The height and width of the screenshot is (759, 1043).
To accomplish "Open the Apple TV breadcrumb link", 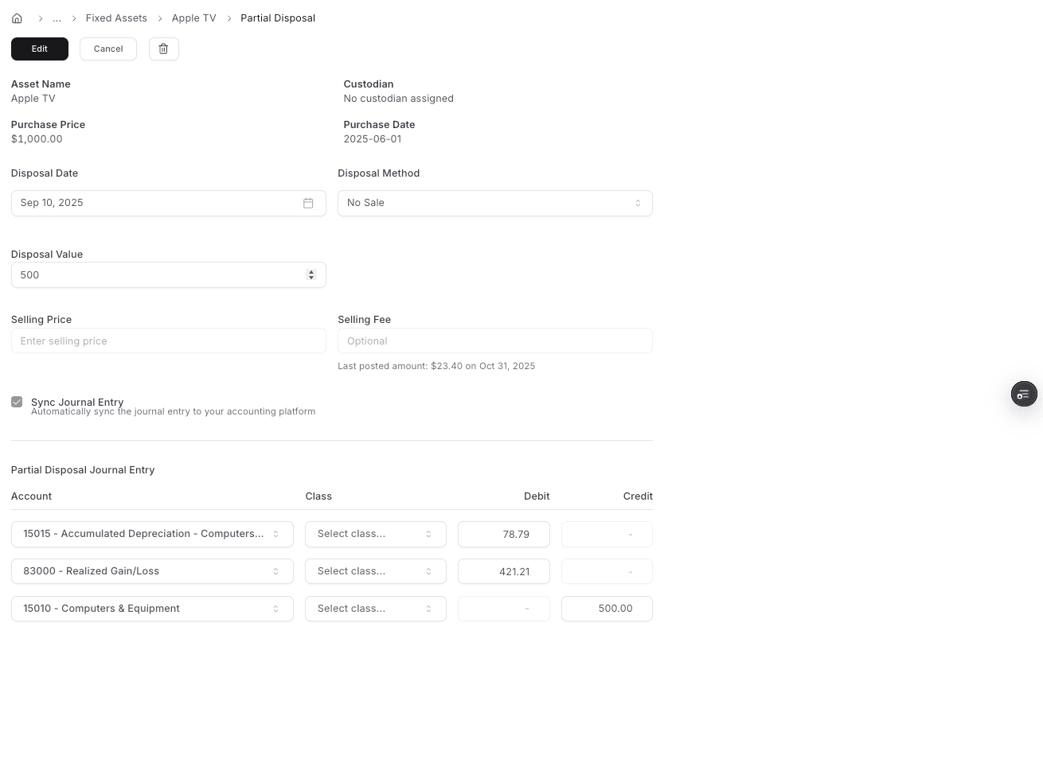I will tap(193, 18).
